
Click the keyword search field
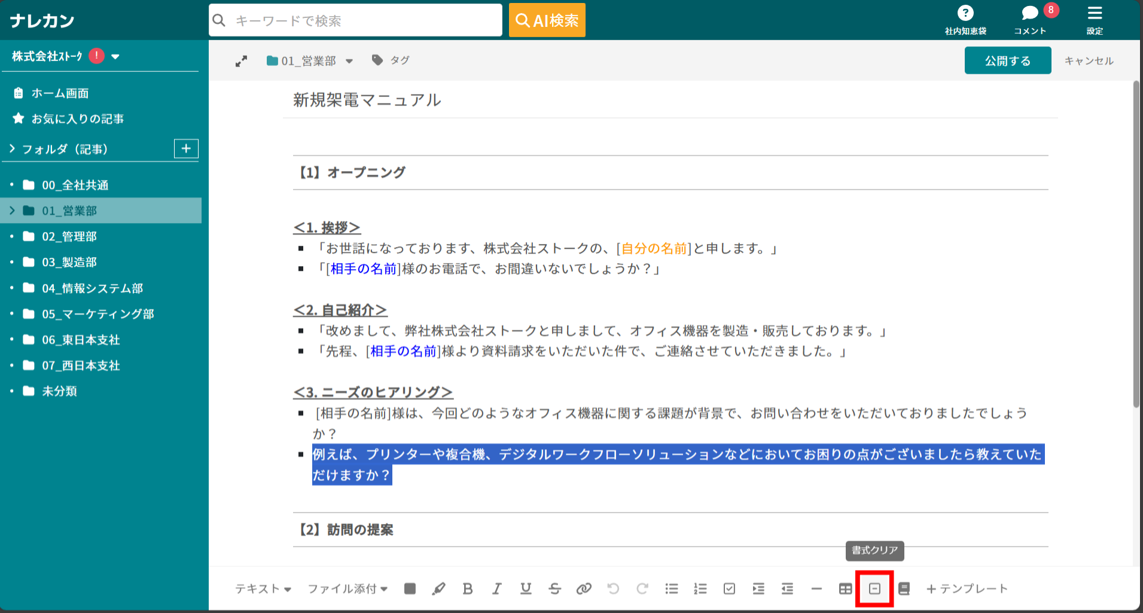click(x=355, y=20)
